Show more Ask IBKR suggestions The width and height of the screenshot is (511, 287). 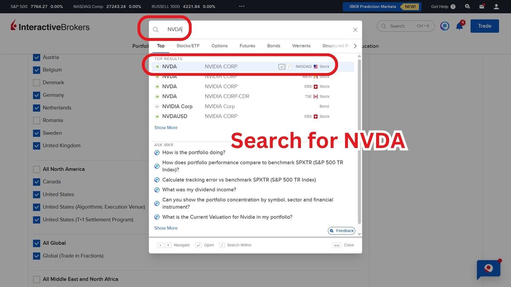pyautogui.click(x=166, y=228)
